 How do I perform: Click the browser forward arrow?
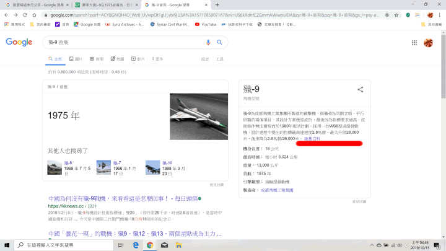tap(15, 15)
